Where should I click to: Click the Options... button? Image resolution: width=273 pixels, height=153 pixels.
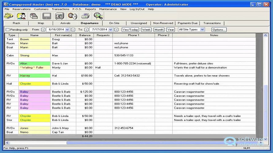tap(219, 30)
